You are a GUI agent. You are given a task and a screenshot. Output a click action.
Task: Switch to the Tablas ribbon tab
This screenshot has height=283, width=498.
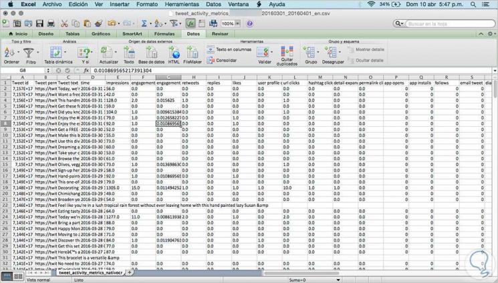click(x=72, y=33)
